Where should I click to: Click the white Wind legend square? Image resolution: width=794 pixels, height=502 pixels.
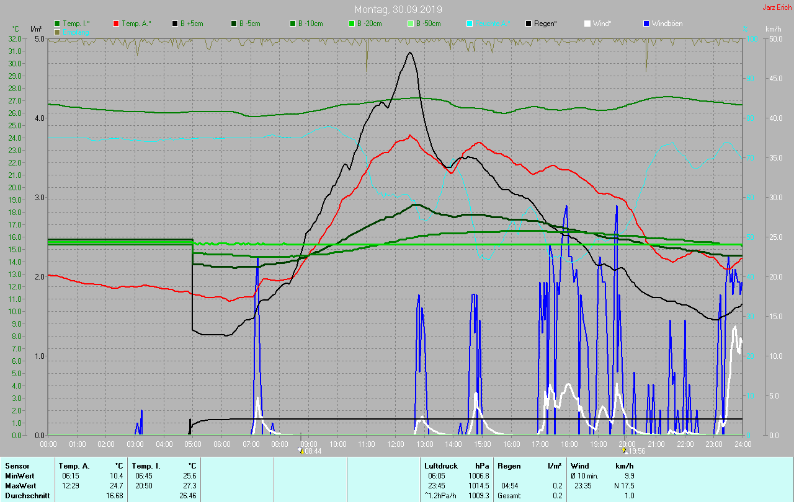pyautogui.click(x=587, y=24)
